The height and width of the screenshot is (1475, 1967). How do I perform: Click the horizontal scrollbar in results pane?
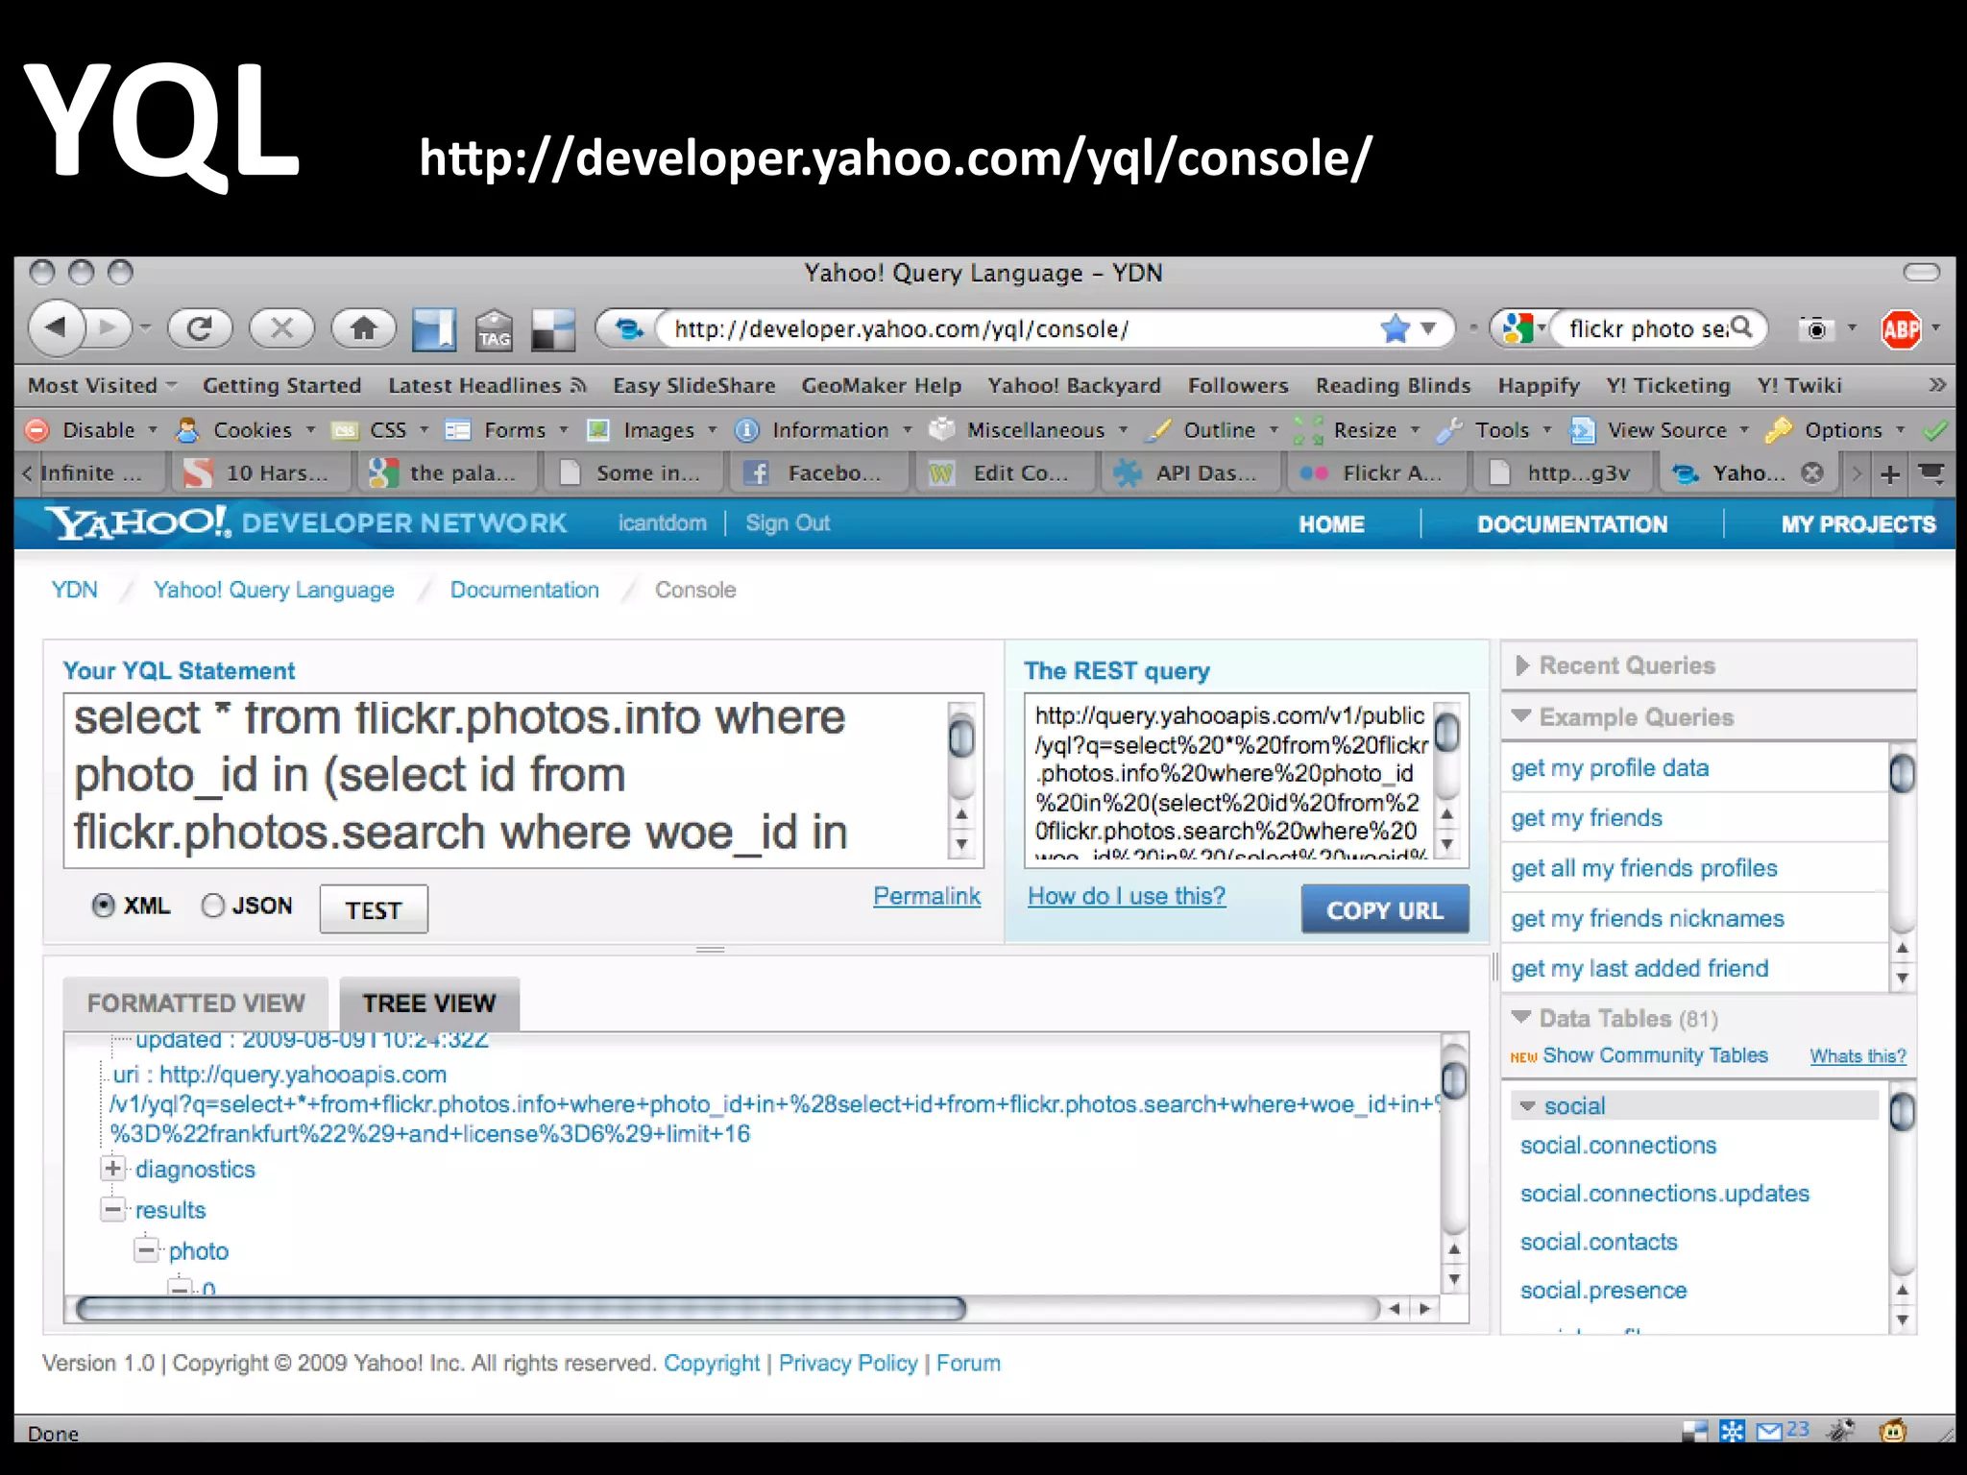(x=521, y=1309)
